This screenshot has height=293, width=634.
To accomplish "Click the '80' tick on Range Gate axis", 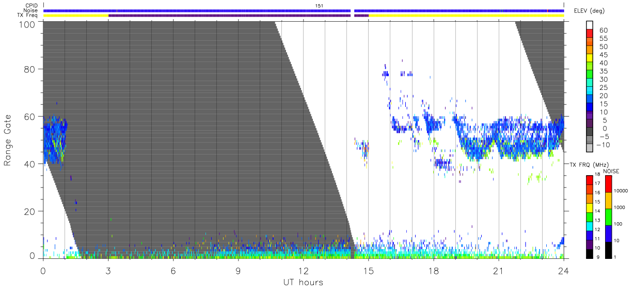I will pos(30,69).
